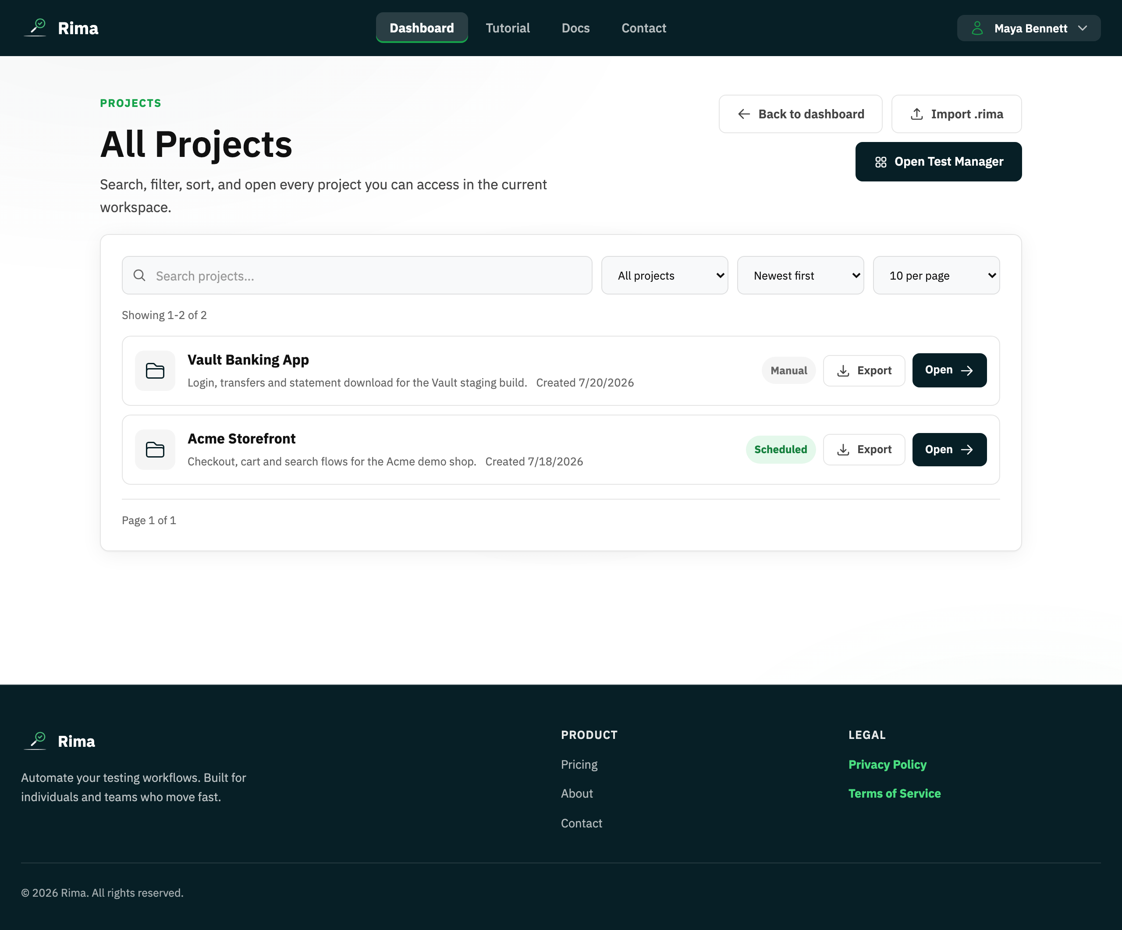The height and width of the screenshot is (930, 1122).
Task: Go to the Tutorial nav item
Action: 508,28
